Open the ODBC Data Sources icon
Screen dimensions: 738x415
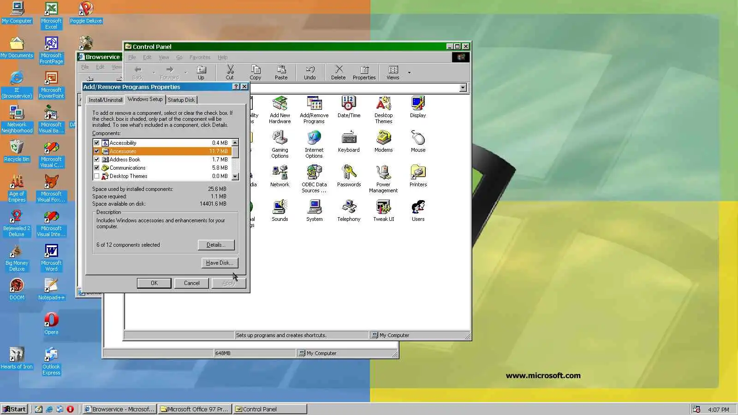point(314,179)
